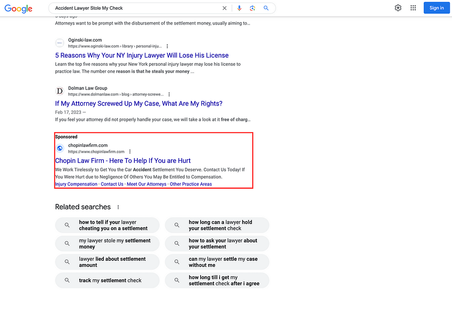Open '5 Reasons Why Your NY Injury Lawyer' result
This screenshot has height=317, width=452.
tap(142, 55)
